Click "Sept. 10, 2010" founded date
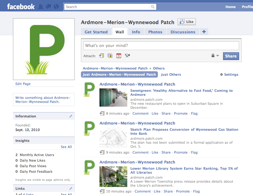253x195 pixels. (x=27, y=130)
